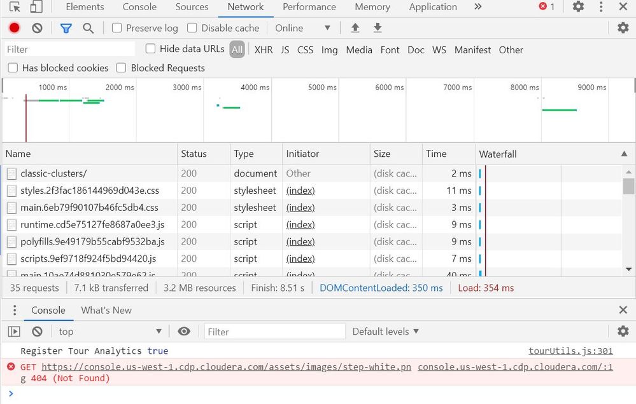Image resolution: width=636 pixels, height=404 pixels.
Task: Open Network settings gear icon
Action: pyautogui.click(x=623, y=28)
